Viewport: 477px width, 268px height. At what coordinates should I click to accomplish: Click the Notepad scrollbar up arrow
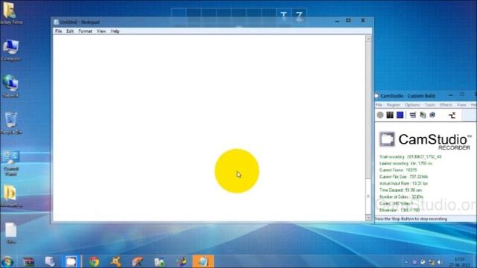[368, 39]
